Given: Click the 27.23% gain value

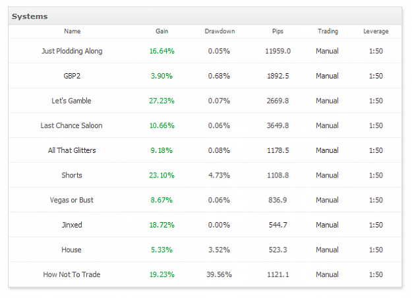Looking at the screenshot, I should click(162, 101).
